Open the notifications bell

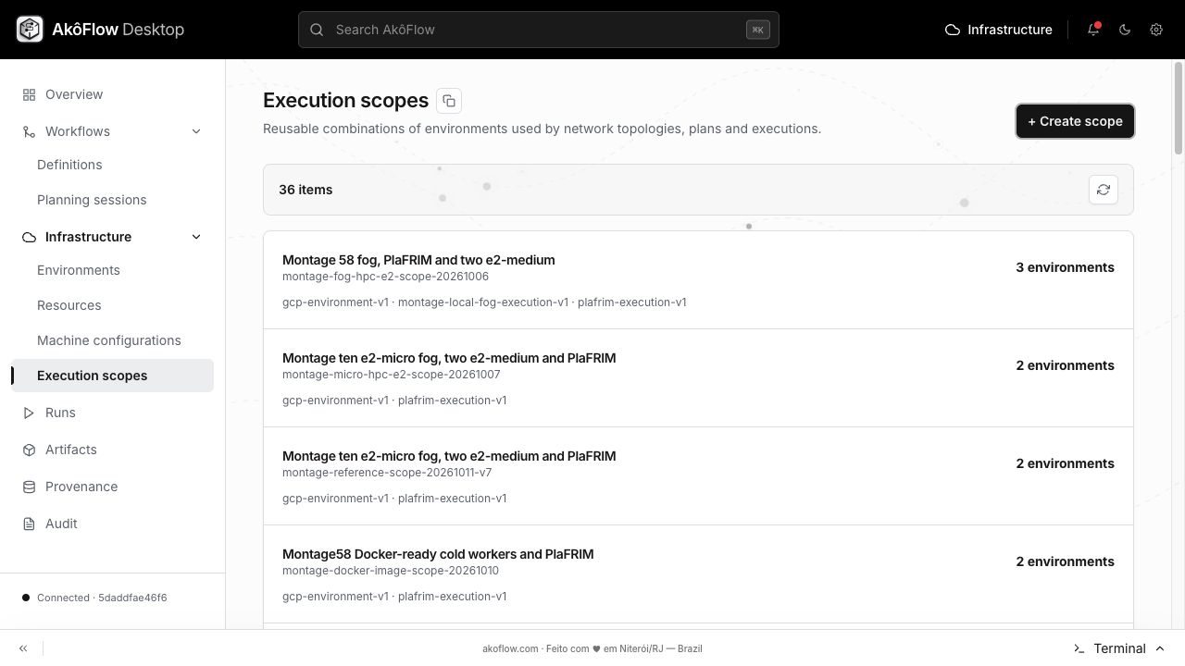point(1093,30)
